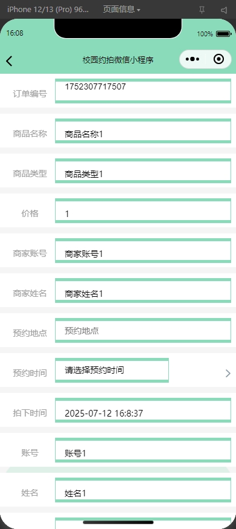Click the battery indicator icon
Image resolution: width=236 pixels, height=529 pixels.
[223, 34]
